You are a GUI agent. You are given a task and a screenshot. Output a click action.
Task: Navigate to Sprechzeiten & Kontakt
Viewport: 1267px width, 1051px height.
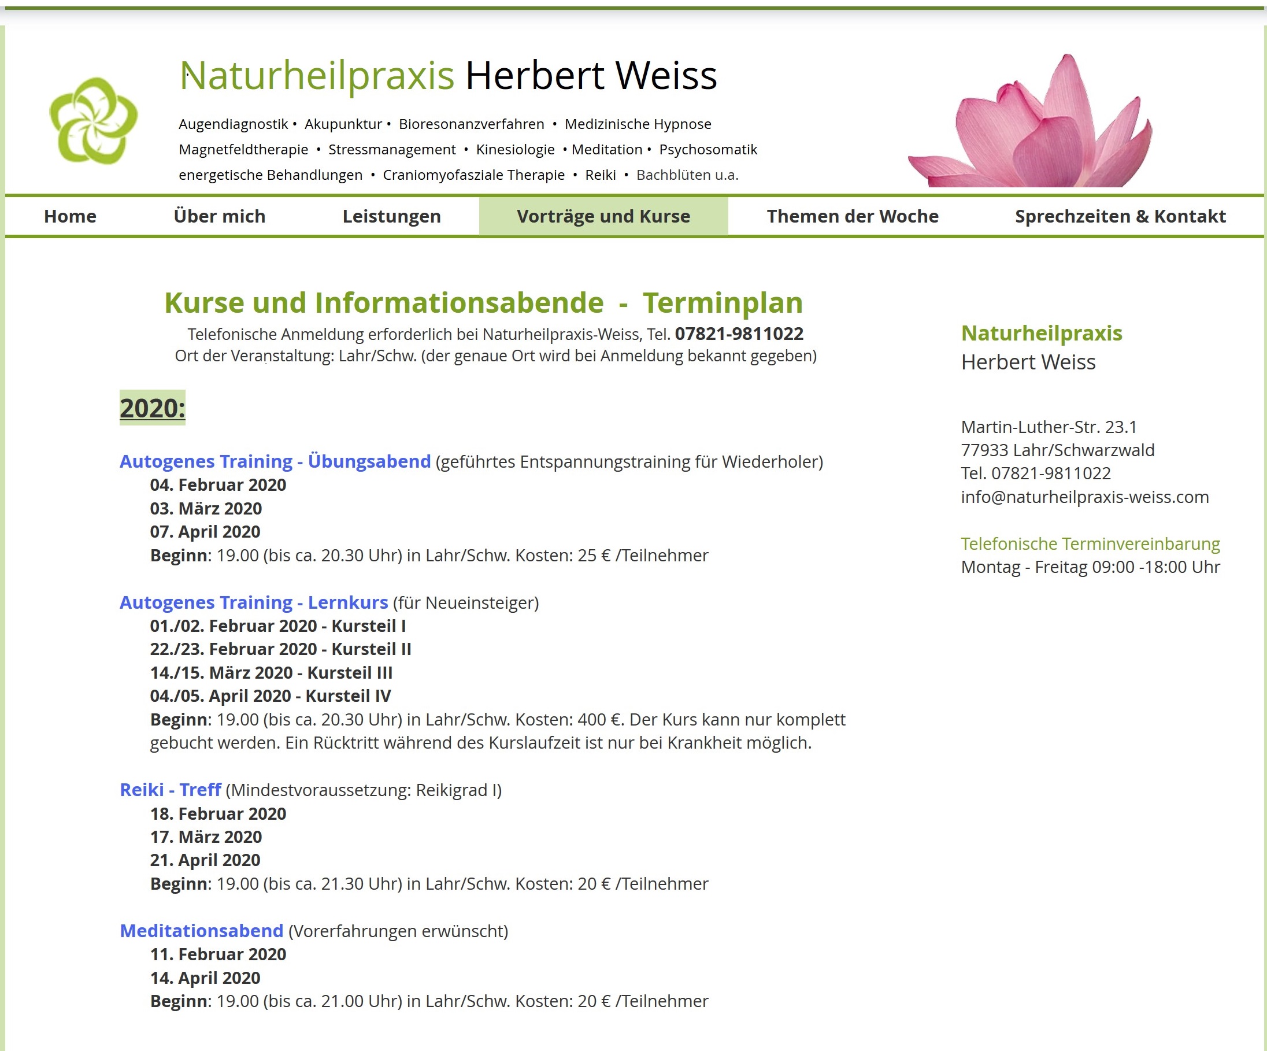(1120, 216)
